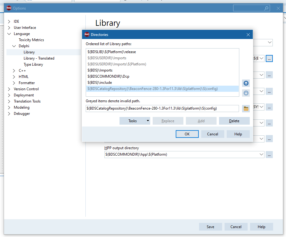This screenshot has height=237, width=286.
Task: Open Tasks dropdown arrow
Action: [148, 121]
